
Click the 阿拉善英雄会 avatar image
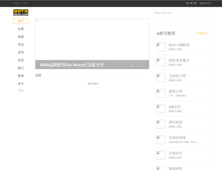[161, 62]
